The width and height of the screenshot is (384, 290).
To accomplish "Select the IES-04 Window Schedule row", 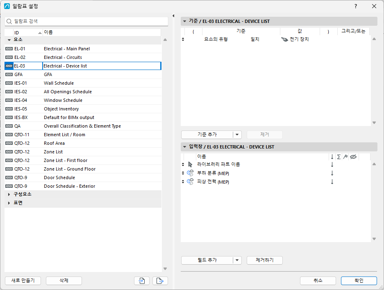I will click(83, 100).
